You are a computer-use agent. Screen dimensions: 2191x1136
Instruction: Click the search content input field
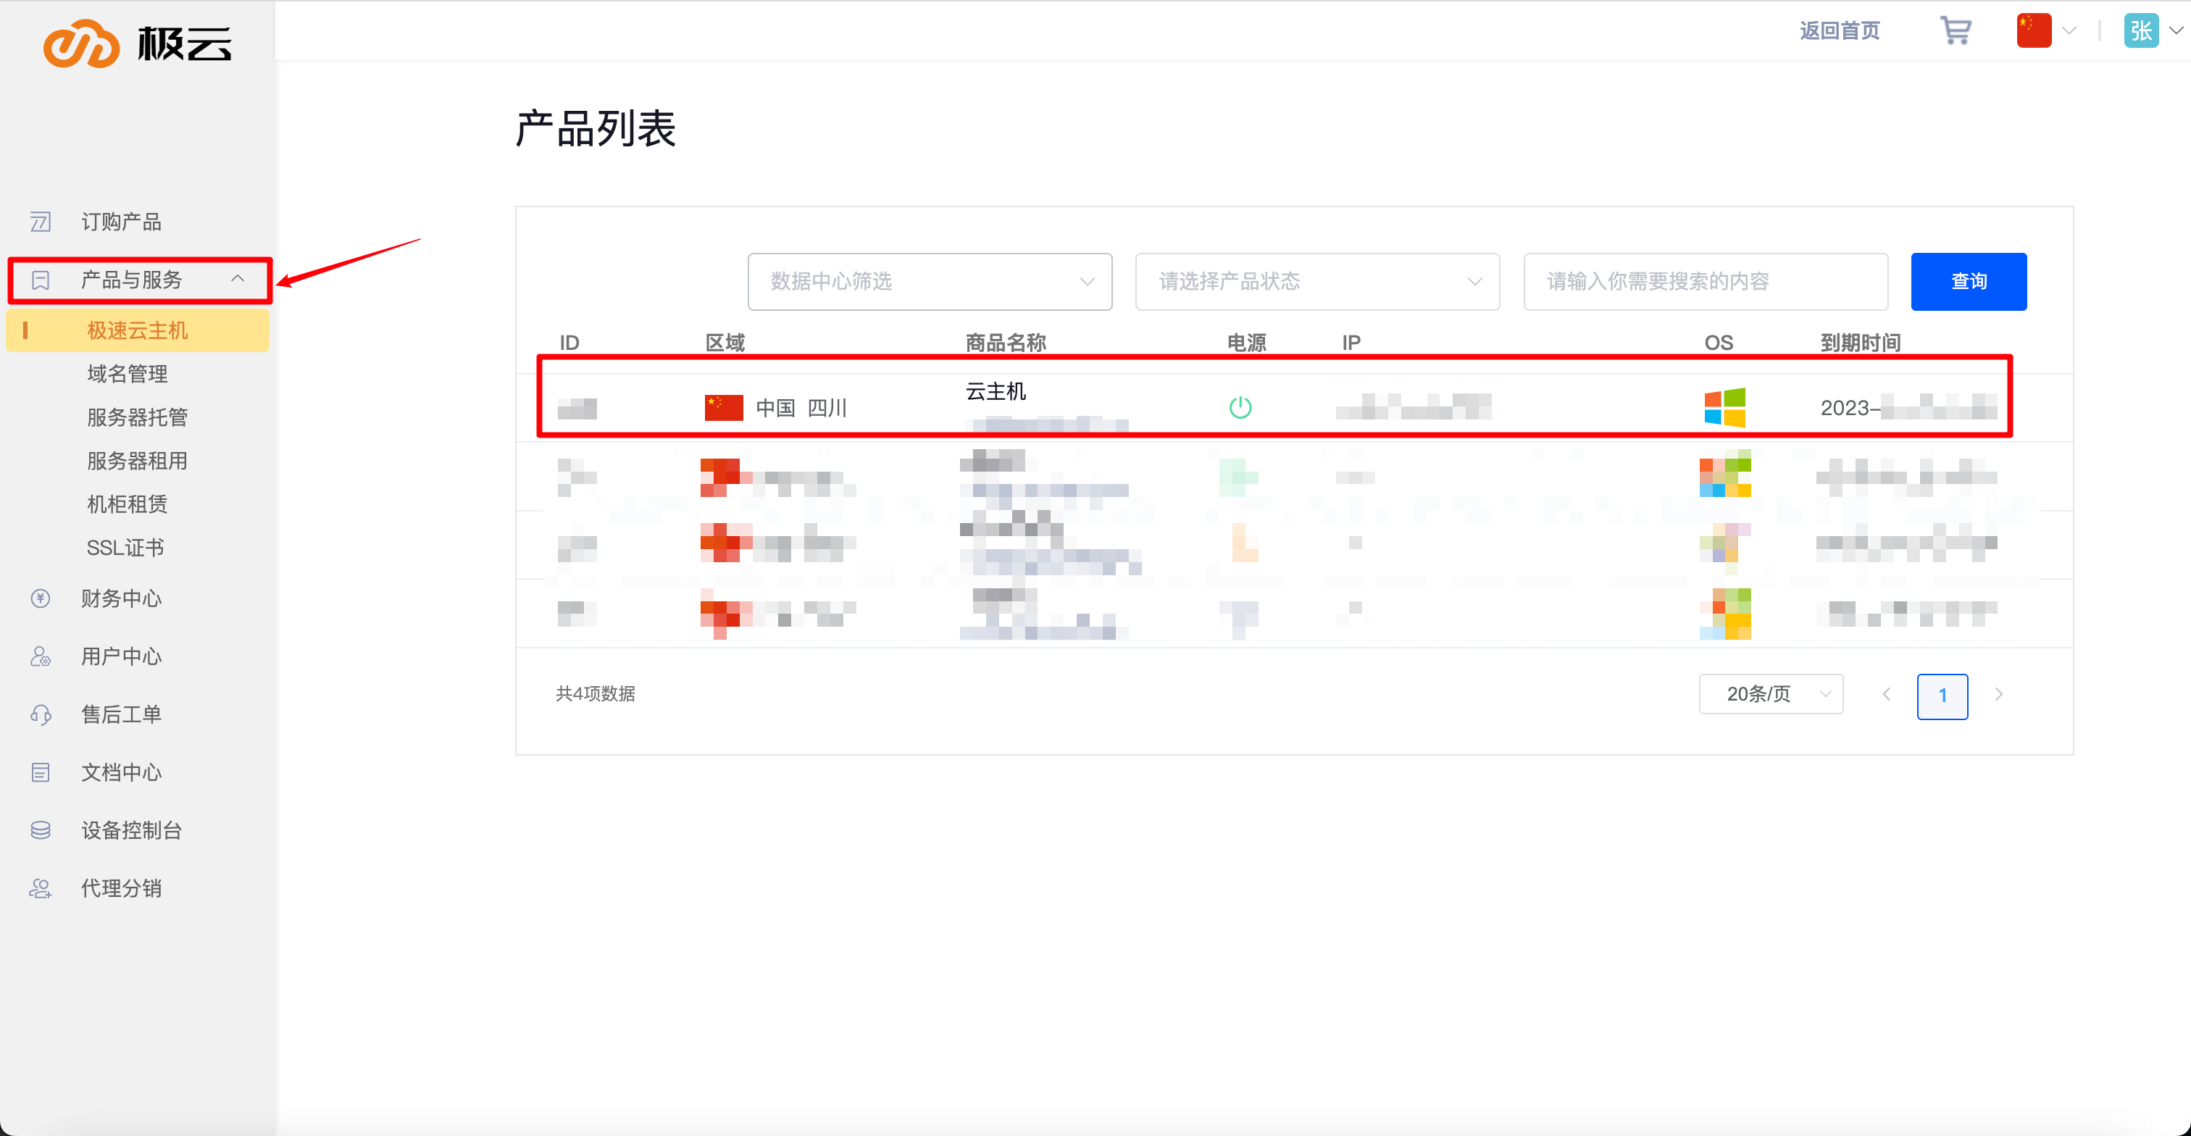(x=1705, y=281)
